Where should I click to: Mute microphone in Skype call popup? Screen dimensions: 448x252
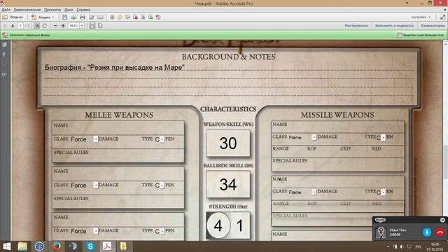(x=427, y=232)
